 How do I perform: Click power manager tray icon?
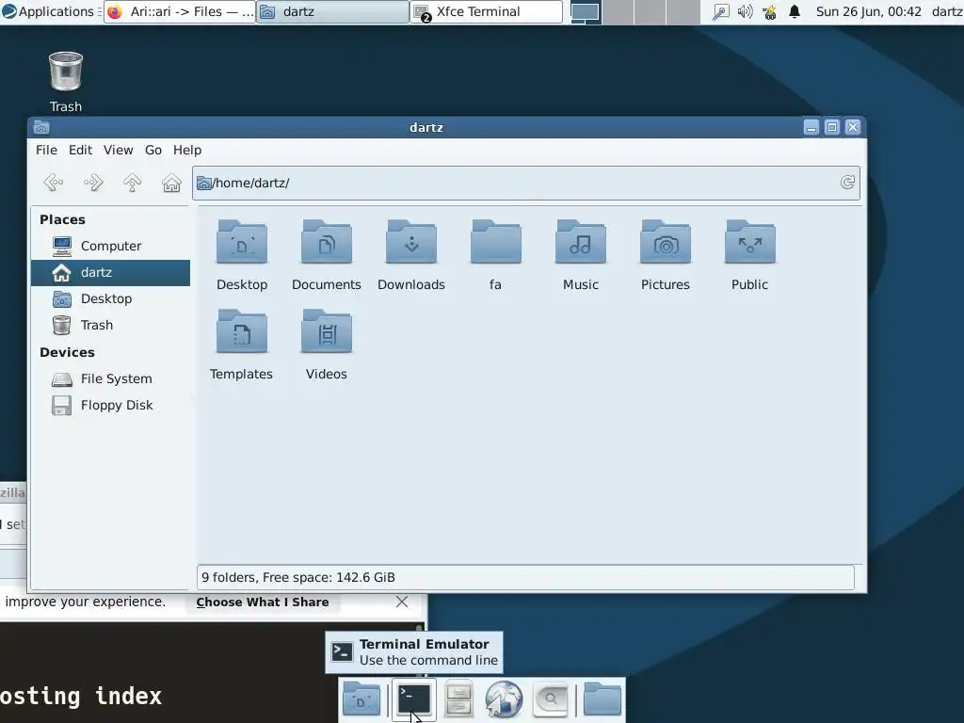(x=769, y=11)
